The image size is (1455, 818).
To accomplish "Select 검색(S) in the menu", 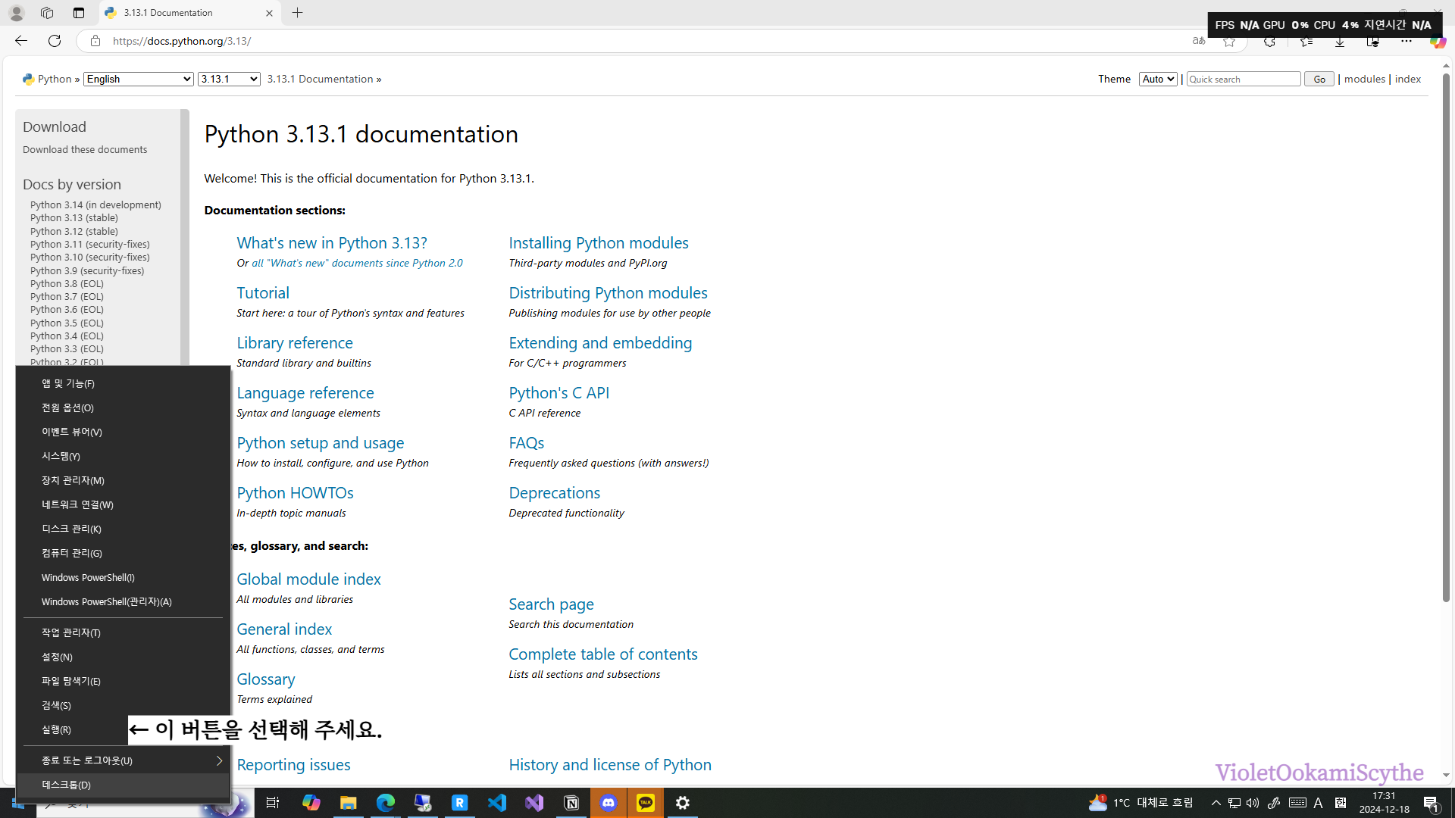I will click(x=123, y=705).
